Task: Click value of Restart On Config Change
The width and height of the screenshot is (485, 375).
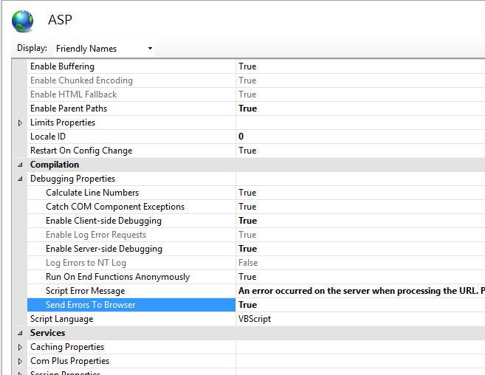Action: tap(360, 151)
